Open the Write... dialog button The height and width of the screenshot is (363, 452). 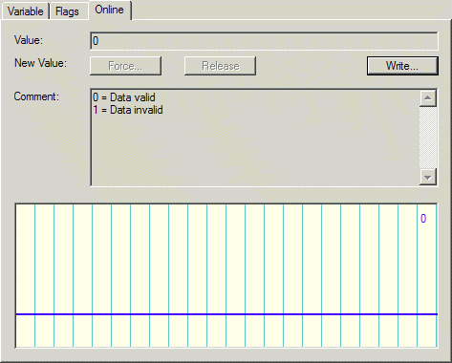click(x=402, y=66)
